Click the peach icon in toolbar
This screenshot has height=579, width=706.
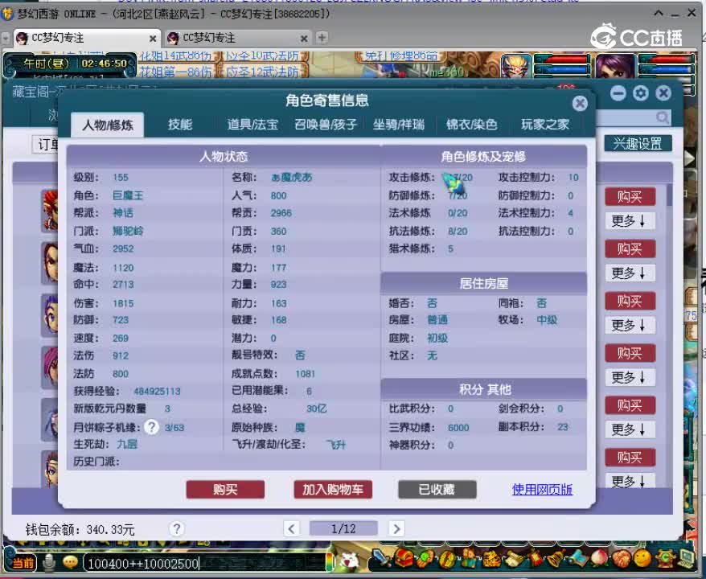pyautogui.click(x=599, y=559)
